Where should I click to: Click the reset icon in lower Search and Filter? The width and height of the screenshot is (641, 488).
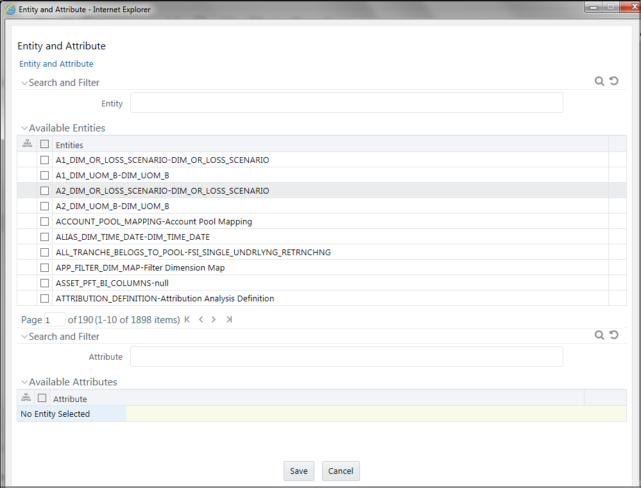[614, 335]
